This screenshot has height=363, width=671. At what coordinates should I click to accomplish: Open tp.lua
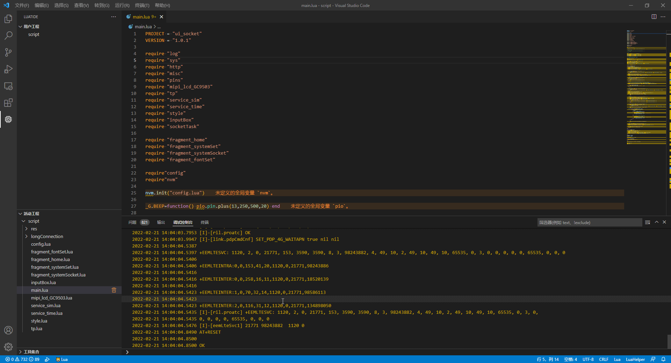[x=37, y=329]
